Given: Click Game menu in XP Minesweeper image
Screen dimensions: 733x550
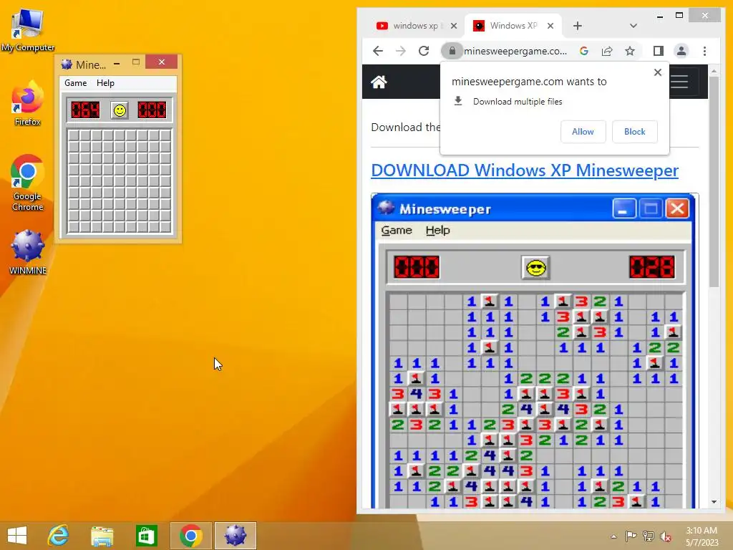Looking at the screenshot, I should tap(397, 230).
